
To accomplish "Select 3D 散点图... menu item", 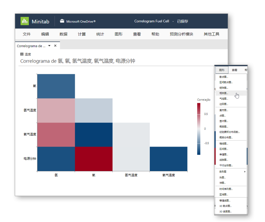I will (x=225, y=206).
